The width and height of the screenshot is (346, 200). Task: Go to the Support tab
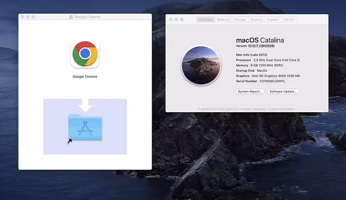click(x=273, y=20)
